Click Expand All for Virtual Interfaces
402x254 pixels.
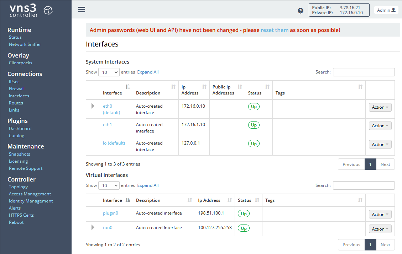148,185
